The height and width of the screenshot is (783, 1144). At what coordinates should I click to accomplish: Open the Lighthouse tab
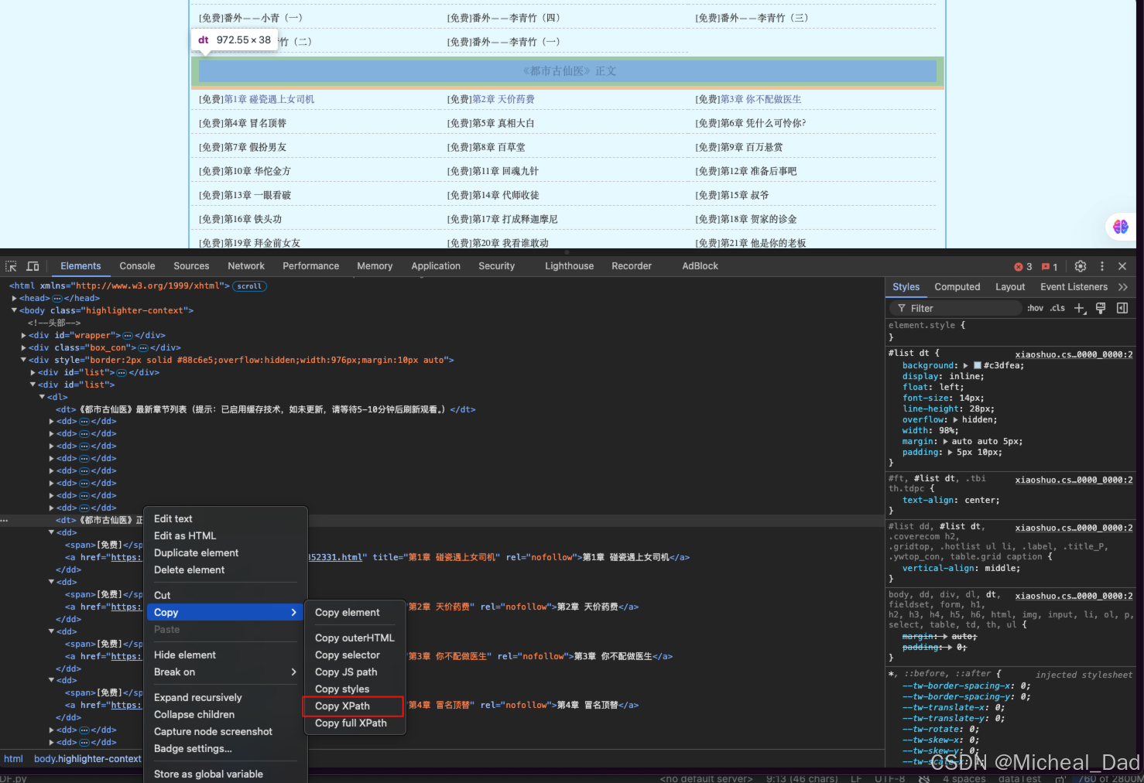tap(569, 266)
